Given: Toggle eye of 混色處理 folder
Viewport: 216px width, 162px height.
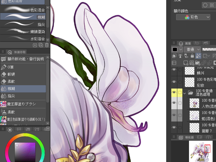Looking at the screenshot, I should (174, 92).
